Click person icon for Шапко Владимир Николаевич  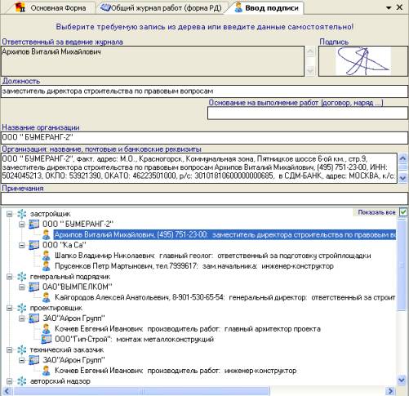(x=47, y=256)
